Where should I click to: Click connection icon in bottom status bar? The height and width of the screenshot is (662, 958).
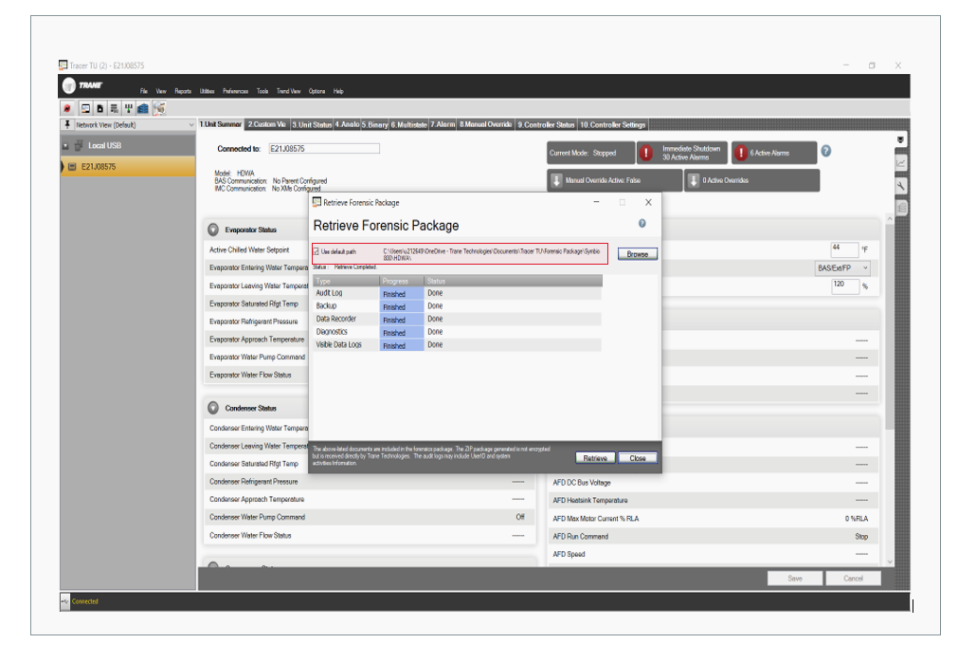click(x=64, y=601)
